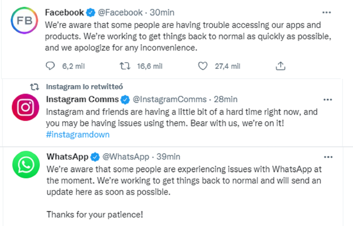Image resolution: width=353 pixels, height=226 pixels.
Task: Open the @WhatsApp handle link
Action: (126, 157)
